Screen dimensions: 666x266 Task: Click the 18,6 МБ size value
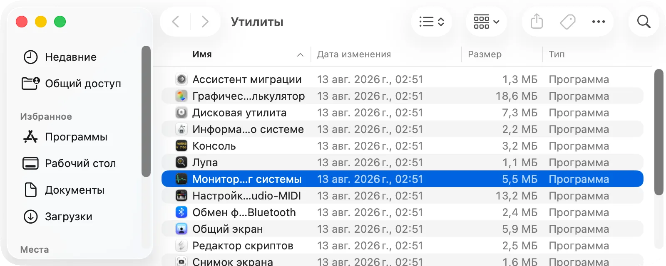pos(517,96)
